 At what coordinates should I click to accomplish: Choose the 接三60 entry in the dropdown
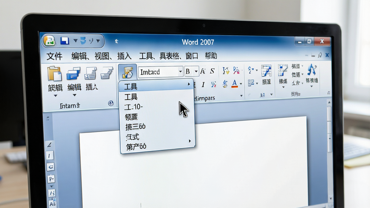click(157, 127)
